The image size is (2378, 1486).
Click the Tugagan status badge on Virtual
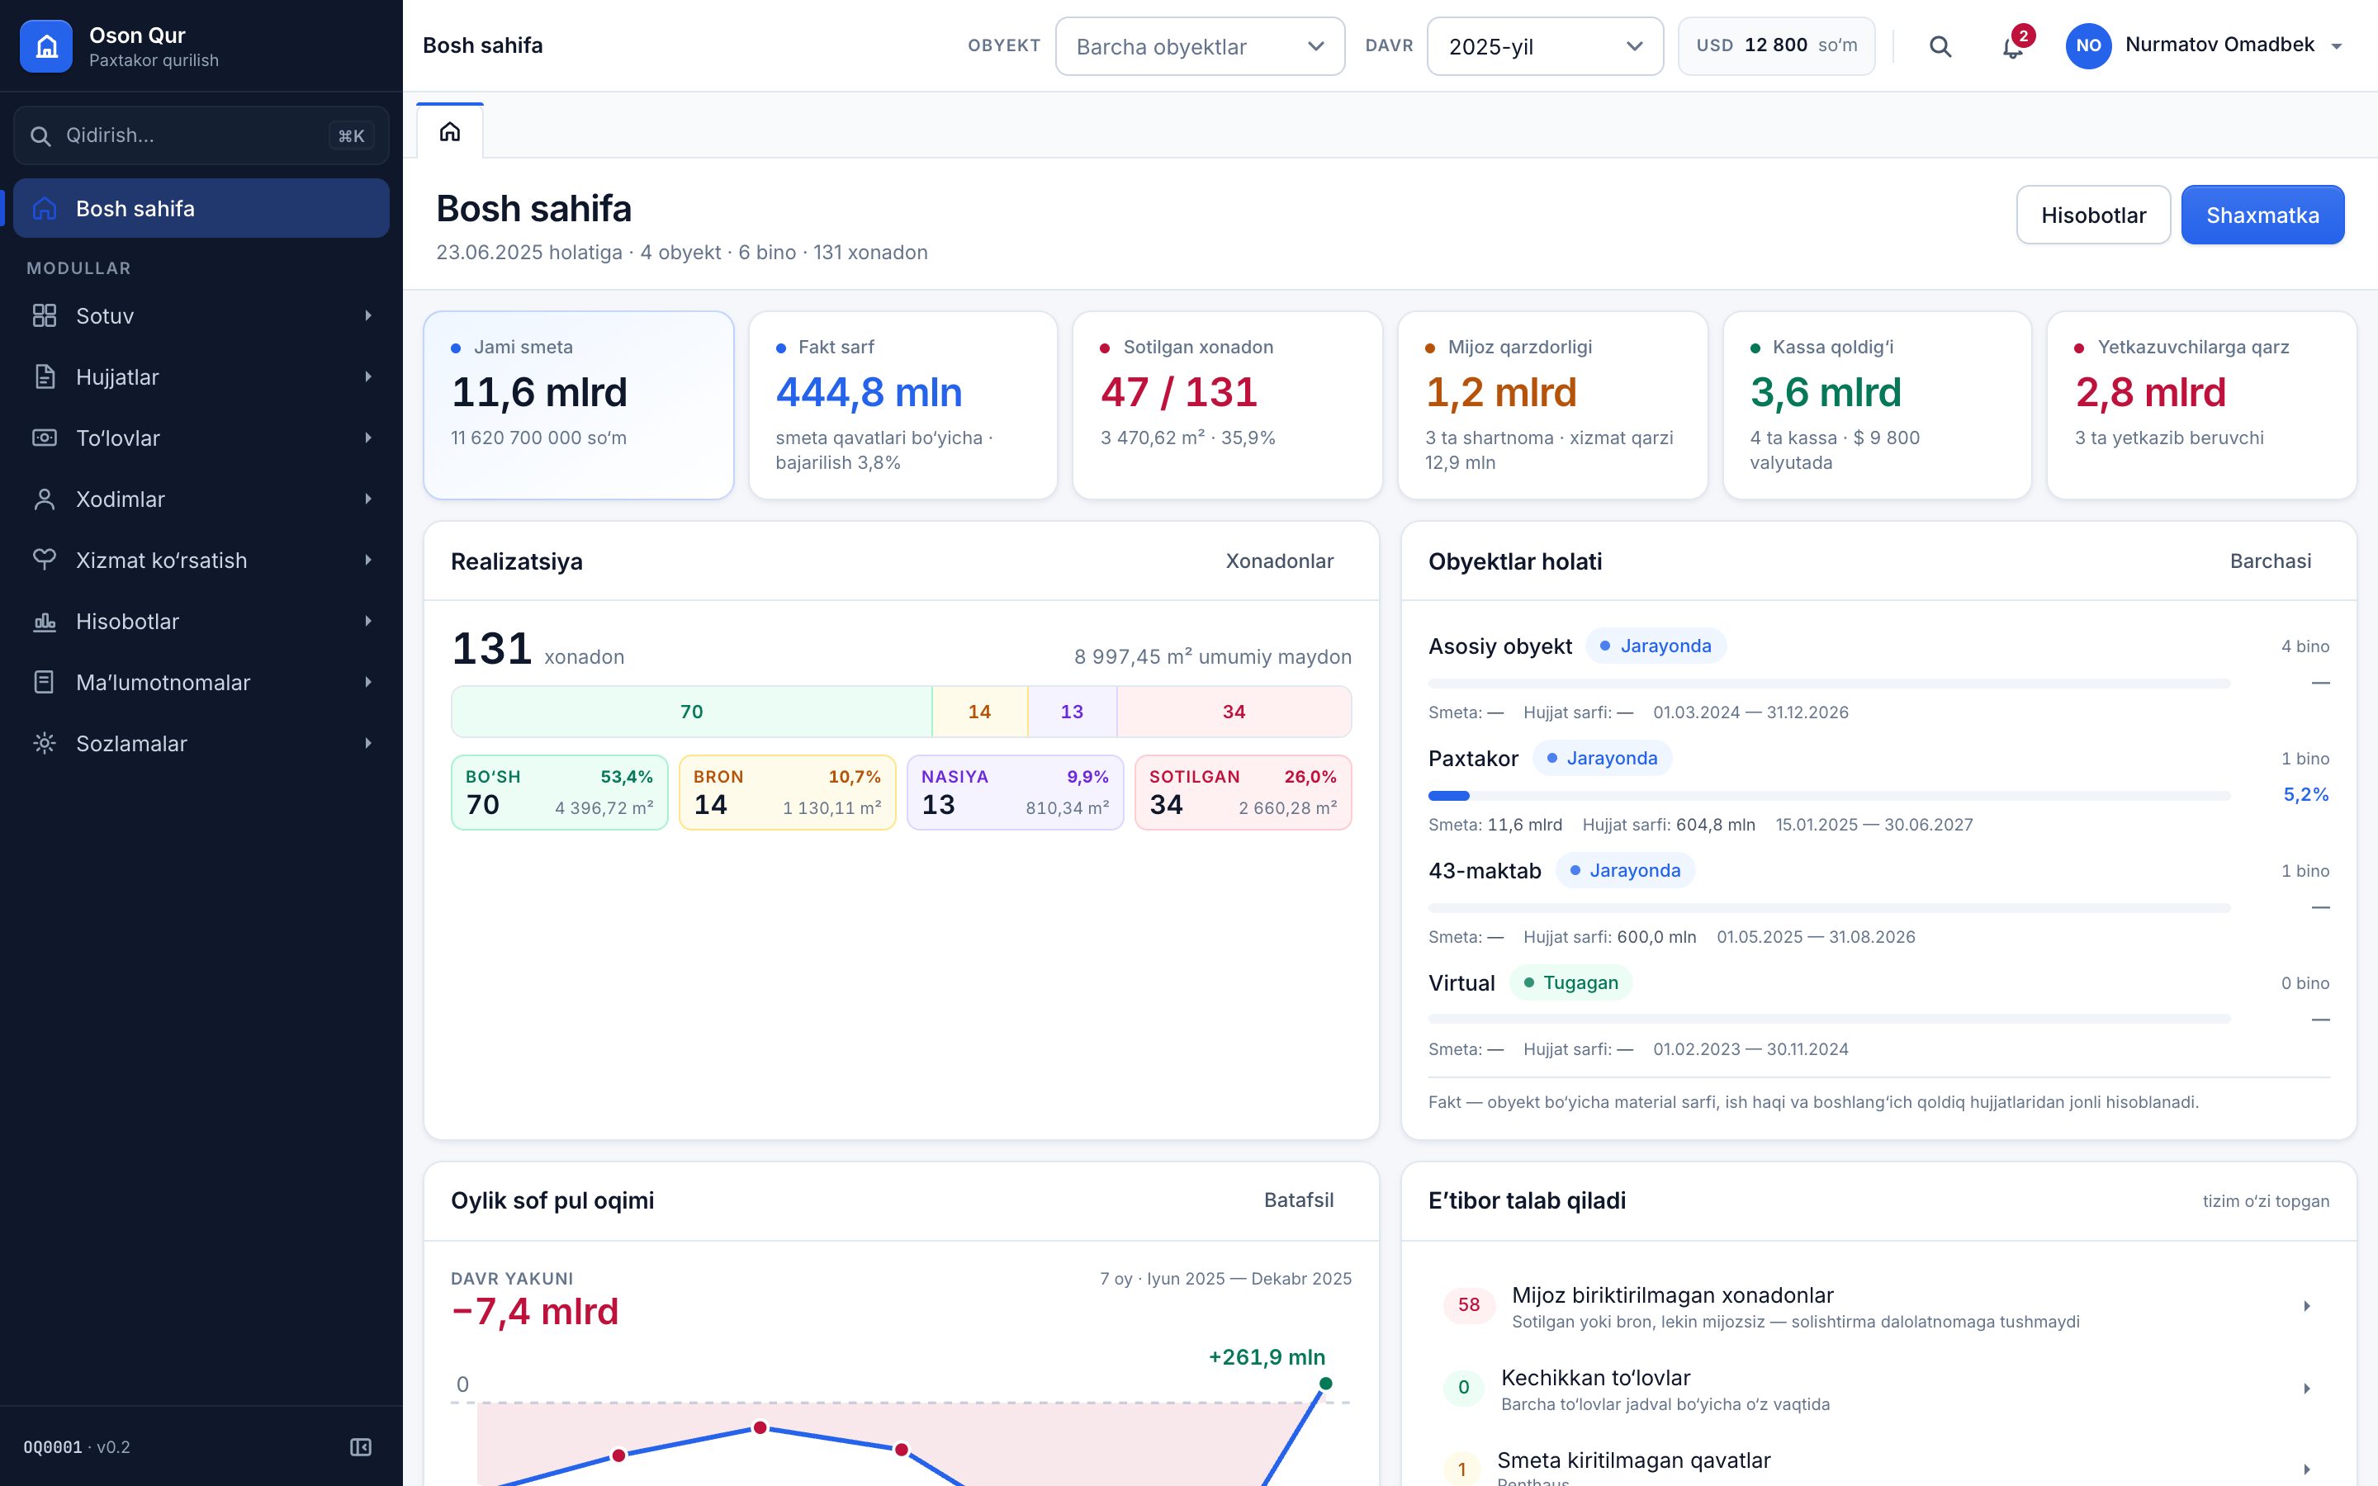pos(1570,982)
